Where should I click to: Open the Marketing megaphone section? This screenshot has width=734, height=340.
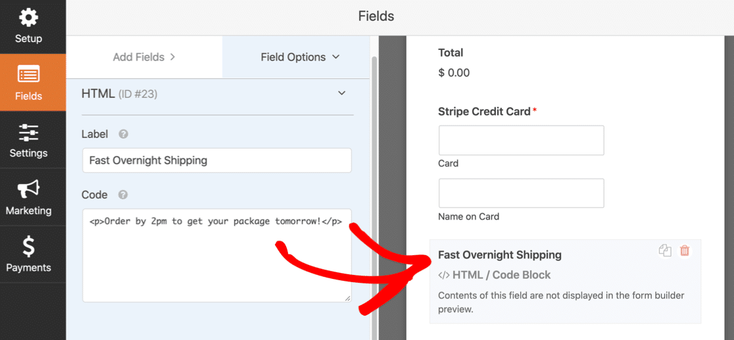(28, 197)
